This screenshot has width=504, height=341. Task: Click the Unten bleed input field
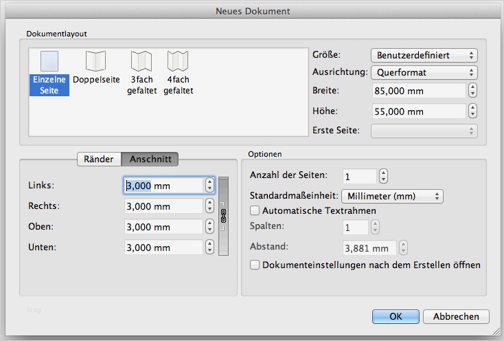163,247
